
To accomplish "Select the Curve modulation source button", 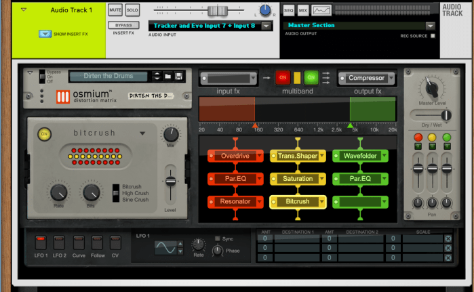I will 78,242.
